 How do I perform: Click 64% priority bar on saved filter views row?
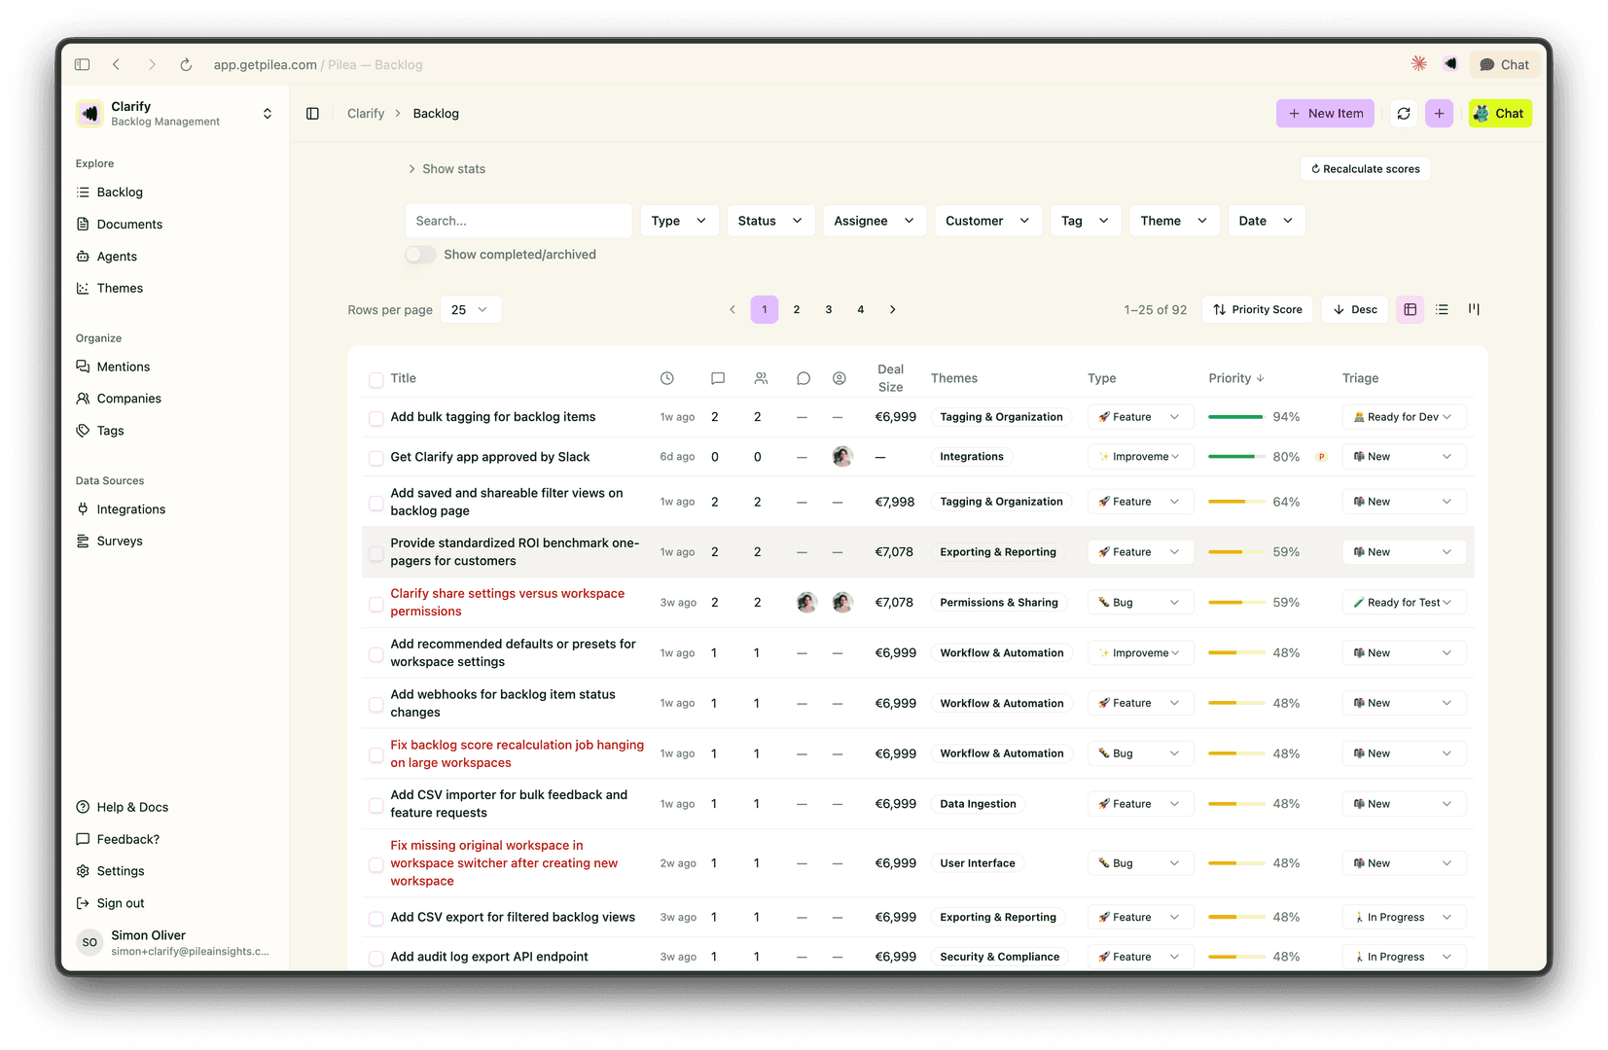pos(1235,502)
